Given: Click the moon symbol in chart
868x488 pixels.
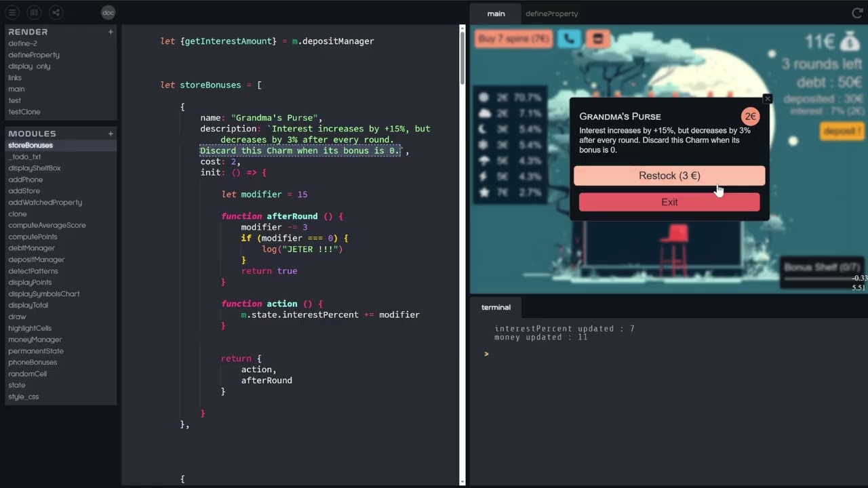Looking at the screenshot, I should (x=484, y=129).
